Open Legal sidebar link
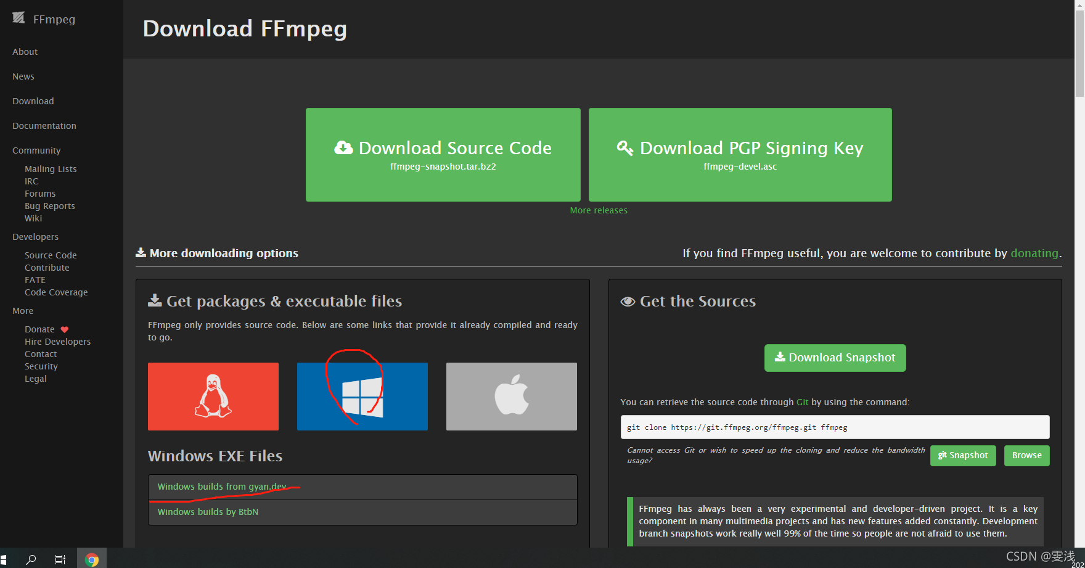 (x=36, y=379)
